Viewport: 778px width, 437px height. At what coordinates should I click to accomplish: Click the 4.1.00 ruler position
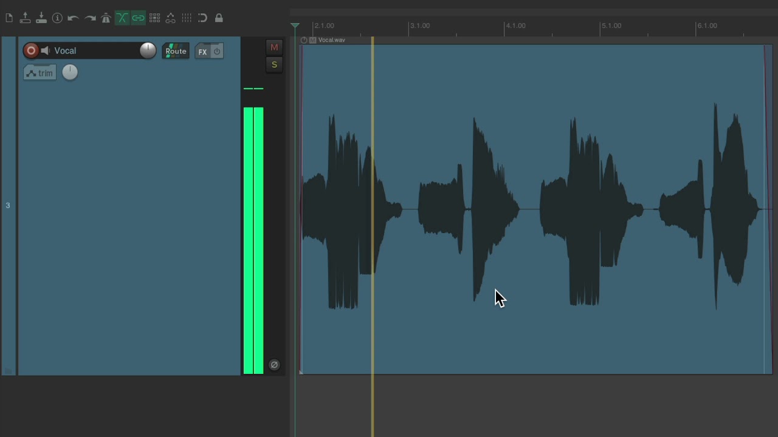point(515,25)
